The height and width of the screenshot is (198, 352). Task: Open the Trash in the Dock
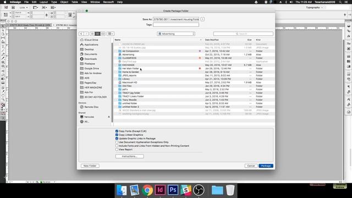coord(230,190)
